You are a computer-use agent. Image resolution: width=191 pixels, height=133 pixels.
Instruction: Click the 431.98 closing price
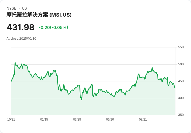[x=21, y=27]
